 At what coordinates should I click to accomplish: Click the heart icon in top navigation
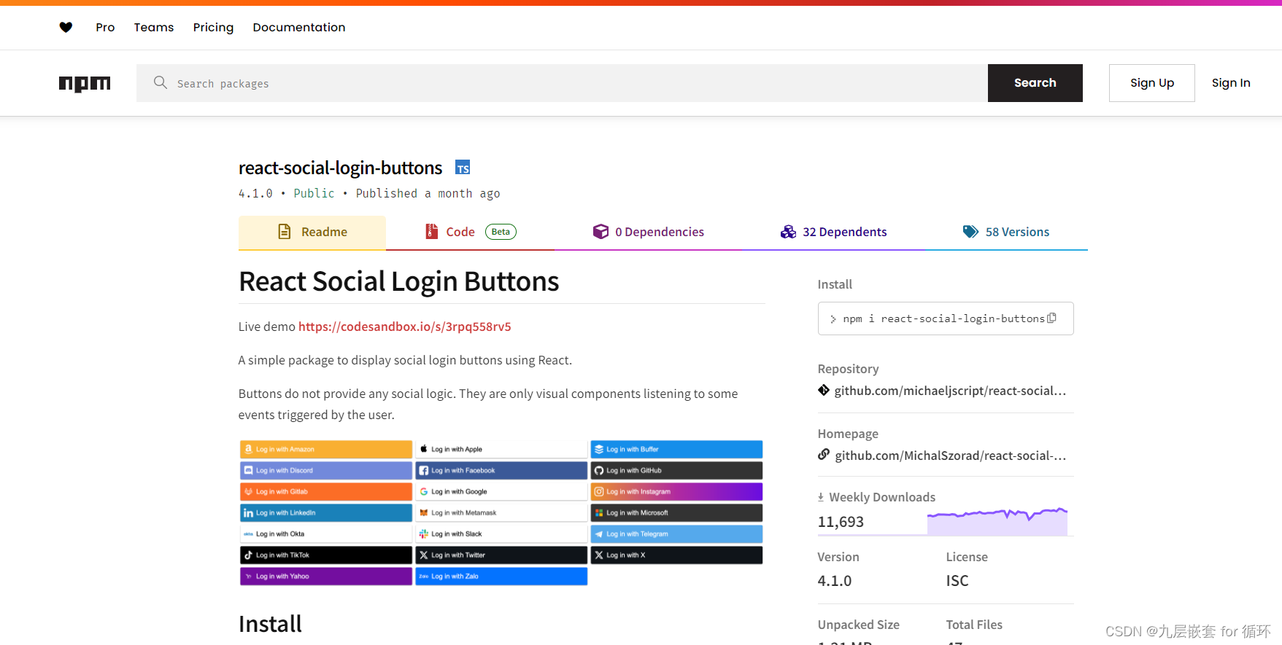[66, 27]
